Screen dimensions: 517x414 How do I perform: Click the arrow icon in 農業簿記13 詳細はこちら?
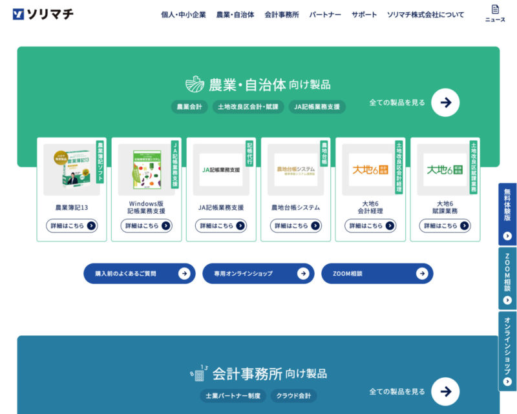point(91,225)
